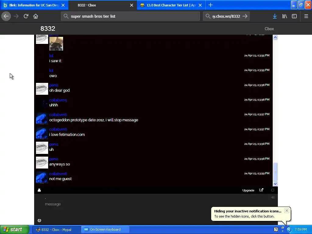Click the user profile icon below chat

(x=39, y=190)
